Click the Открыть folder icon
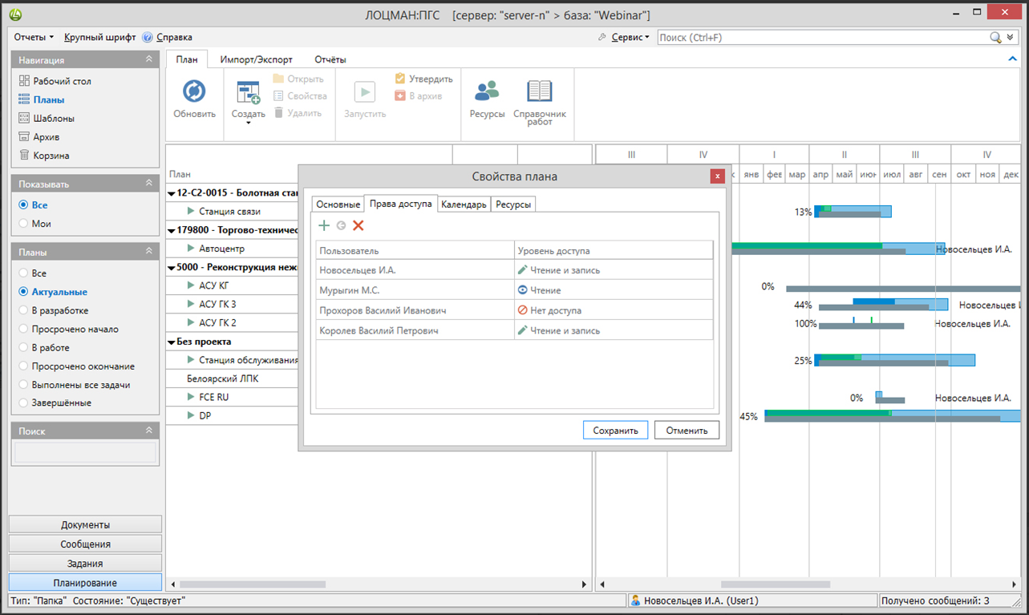 tap(278, 79)
